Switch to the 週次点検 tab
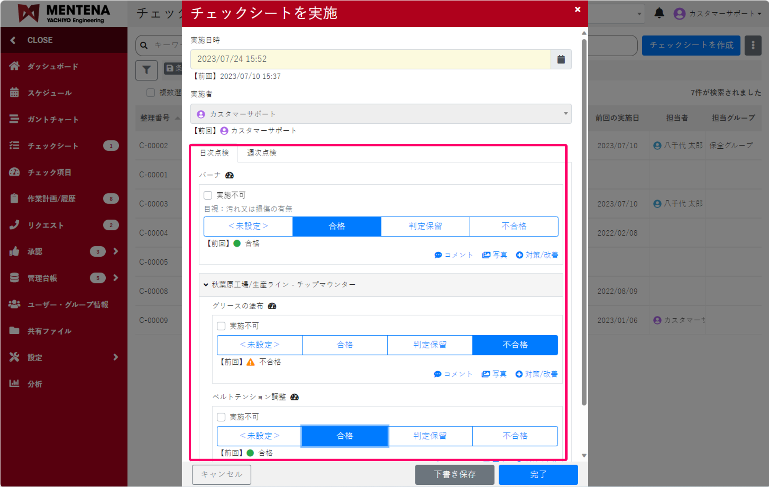This screenshot has height=487, width=769. (261, 153)
